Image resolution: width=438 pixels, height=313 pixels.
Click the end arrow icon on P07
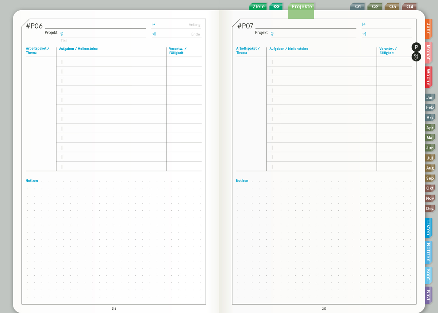point(364,34)
